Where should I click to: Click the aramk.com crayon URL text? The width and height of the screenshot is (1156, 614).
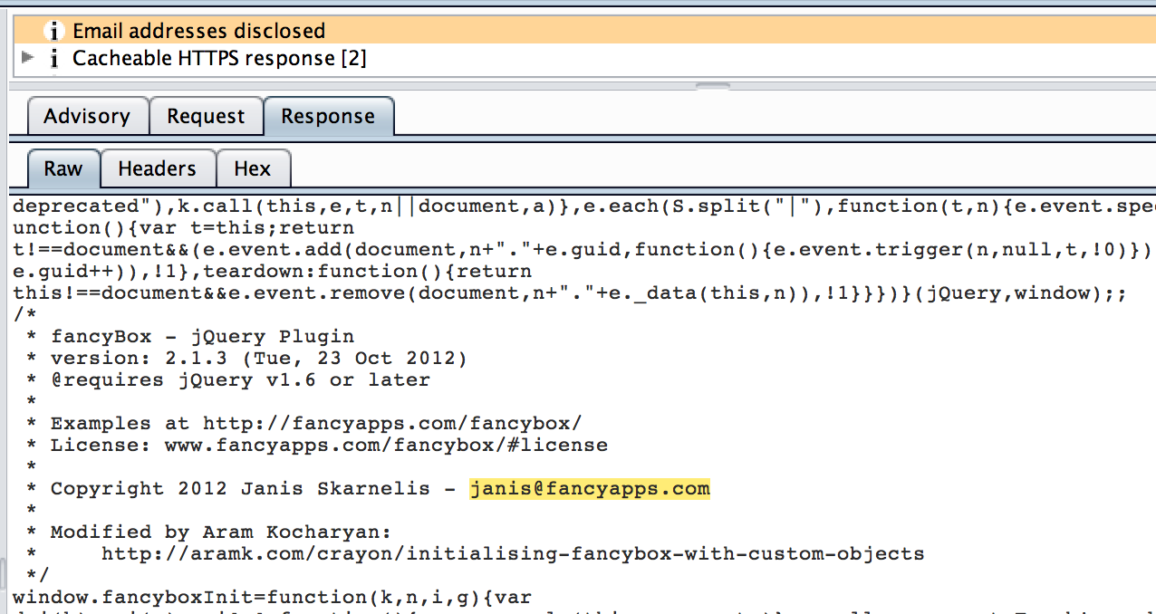pyautogui.click(x=512, y=554)
